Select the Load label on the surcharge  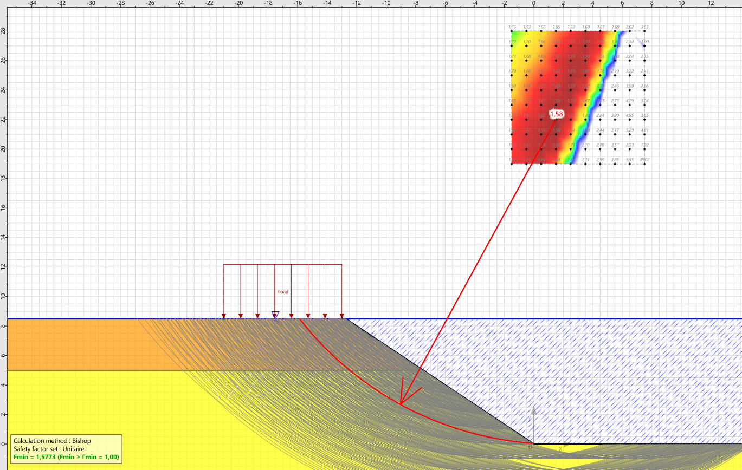click(283, 292)
